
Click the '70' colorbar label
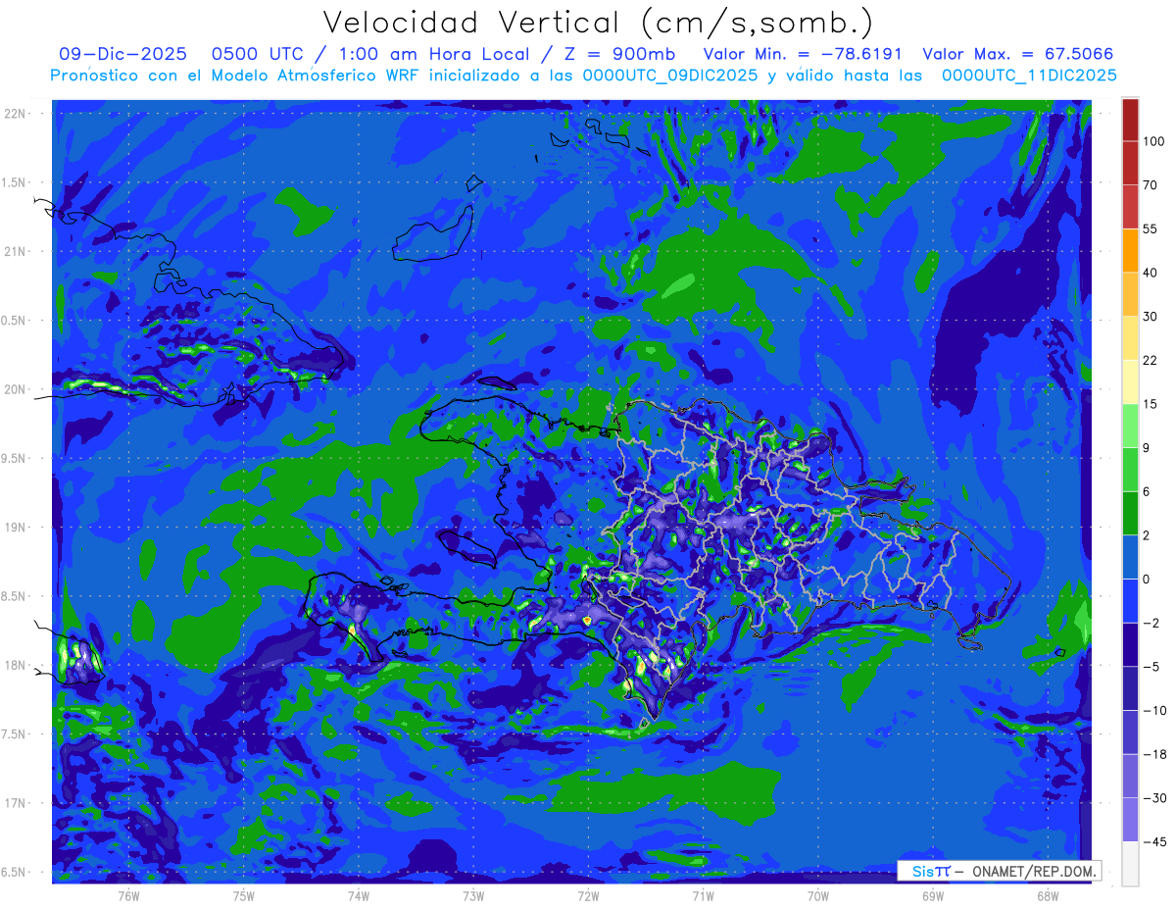click(x=1151, y=185)
